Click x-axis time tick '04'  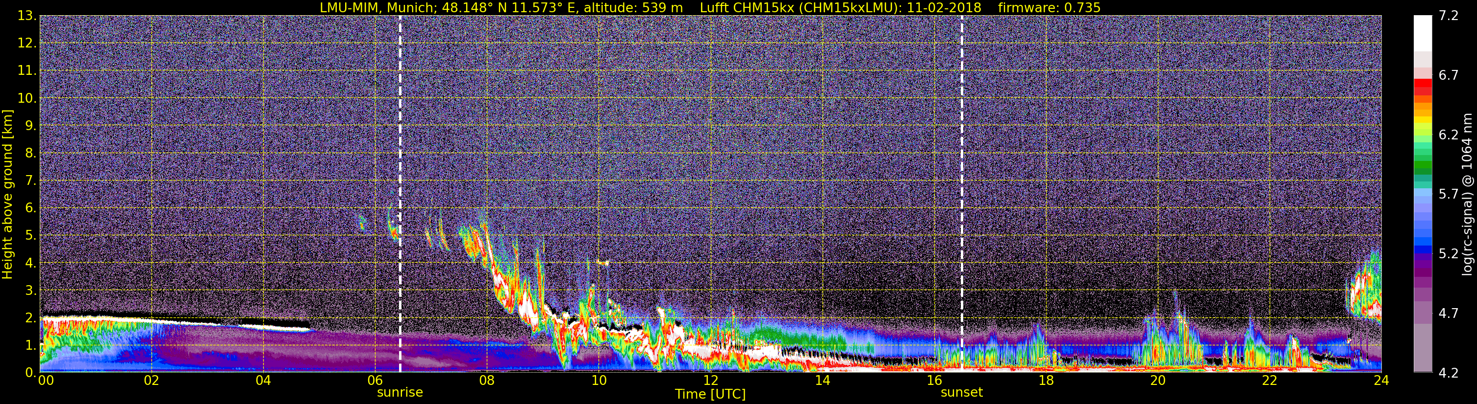[x=263, y=381]
